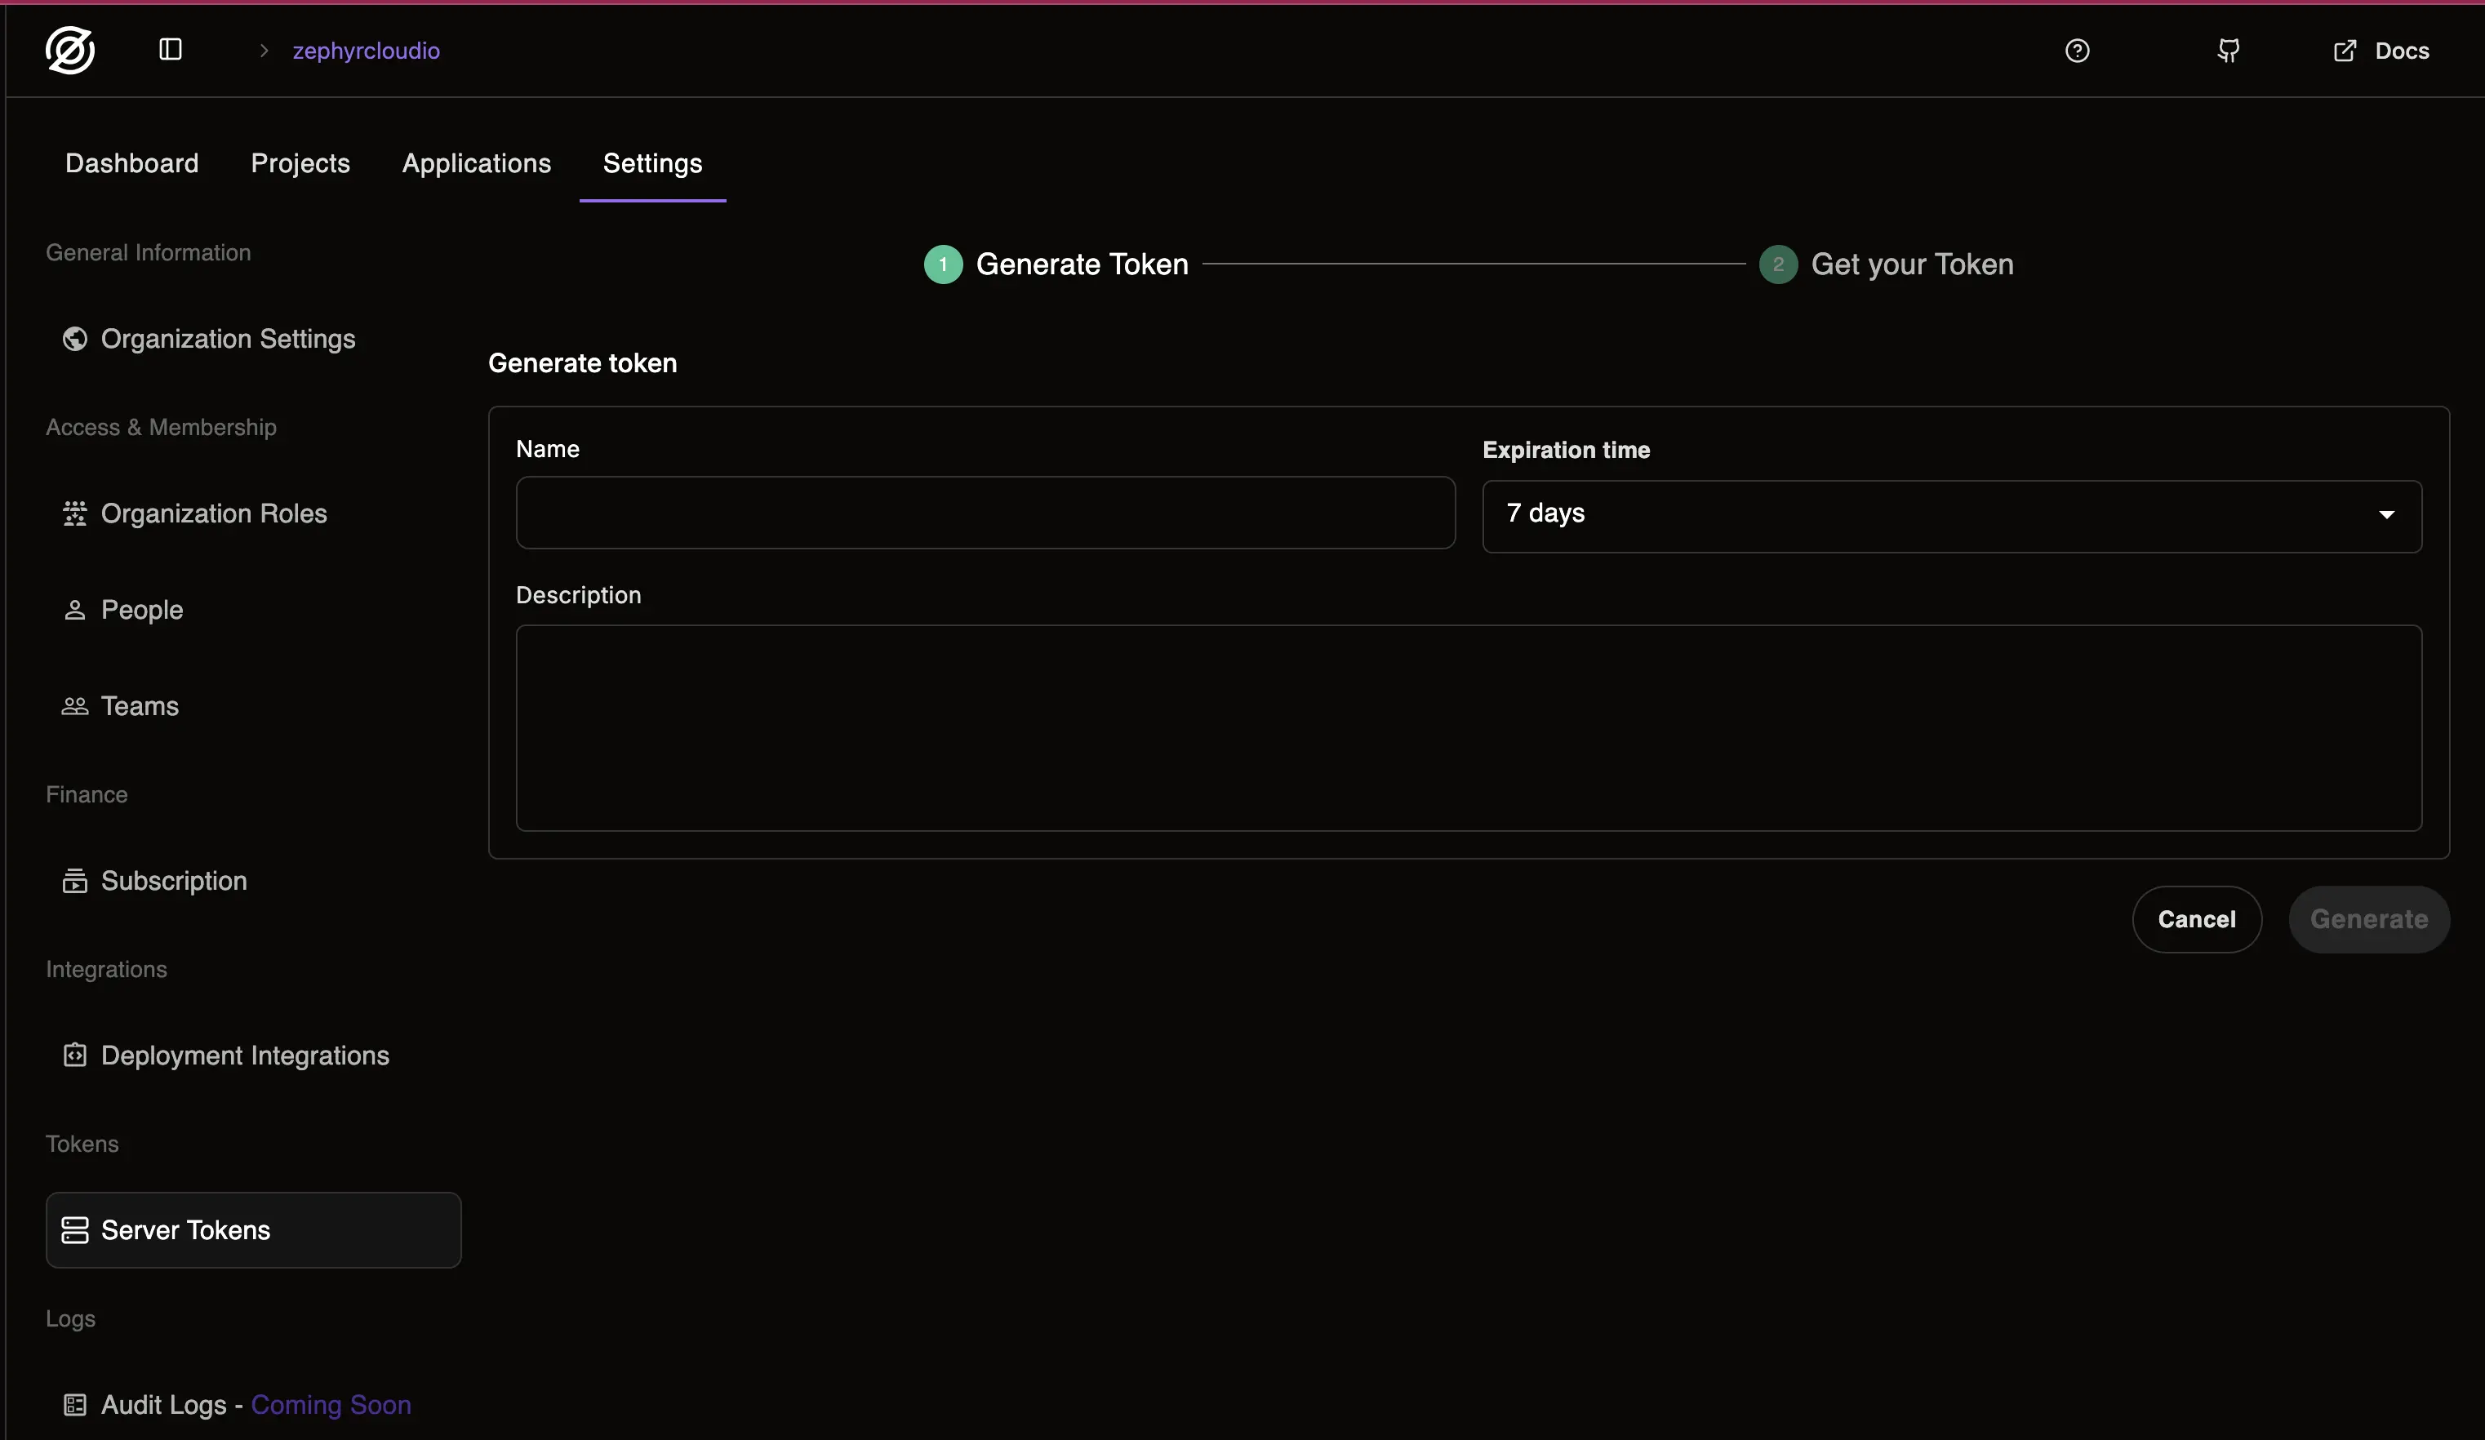This screenshot has height=1440, width=2485.
Task: Click the GitHub icon in the header
Action: 2228,51
